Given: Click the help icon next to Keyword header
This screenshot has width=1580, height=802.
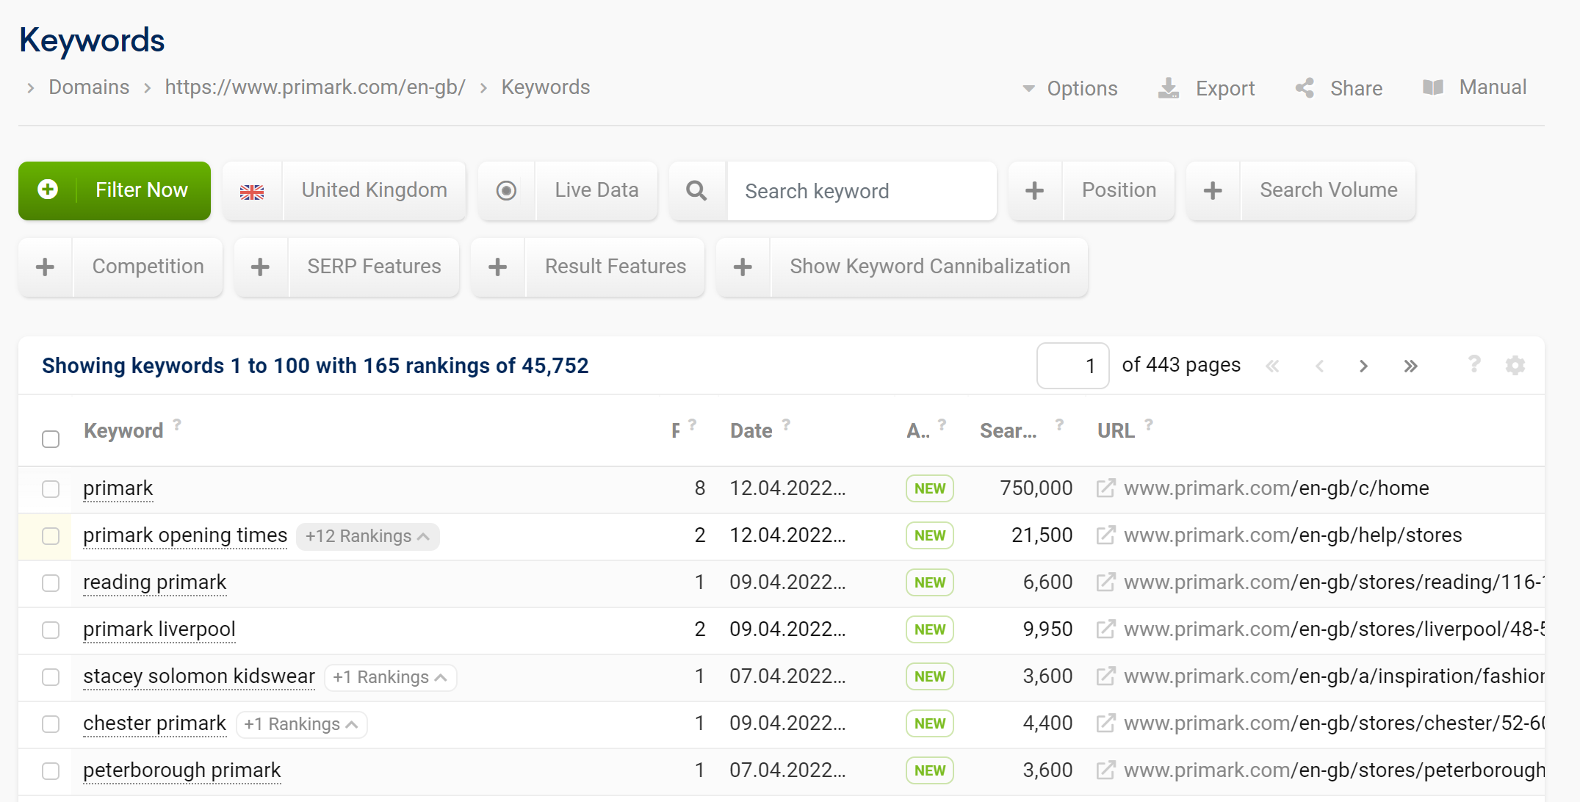Looking at the screenshot, I should click(177, 425).
